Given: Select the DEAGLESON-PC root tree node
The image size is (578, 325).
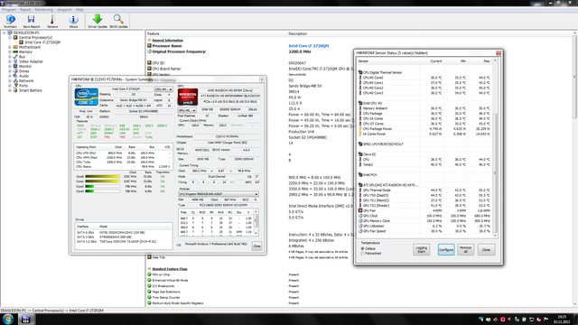Looking at the screenshot, I should pos(26,32).
